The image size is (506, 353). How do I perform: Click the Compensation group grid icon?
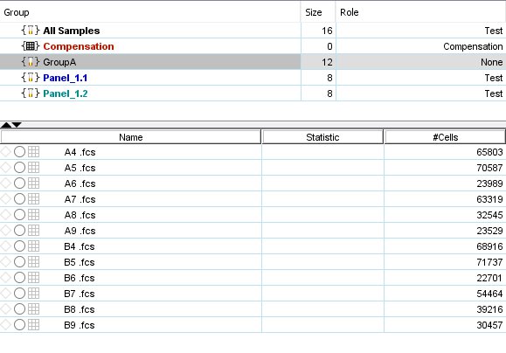(x=31, y=46)
